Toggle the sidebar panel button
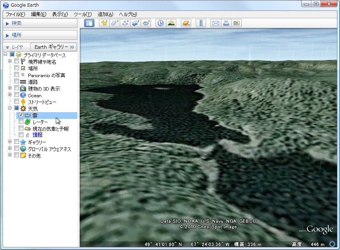340x250 pixels. click(89, 23)
